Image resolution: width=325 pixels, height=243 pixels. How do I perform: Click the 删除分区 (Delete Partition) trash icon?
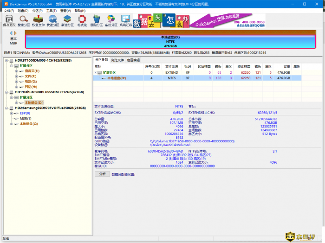click(x=97, y=19)
